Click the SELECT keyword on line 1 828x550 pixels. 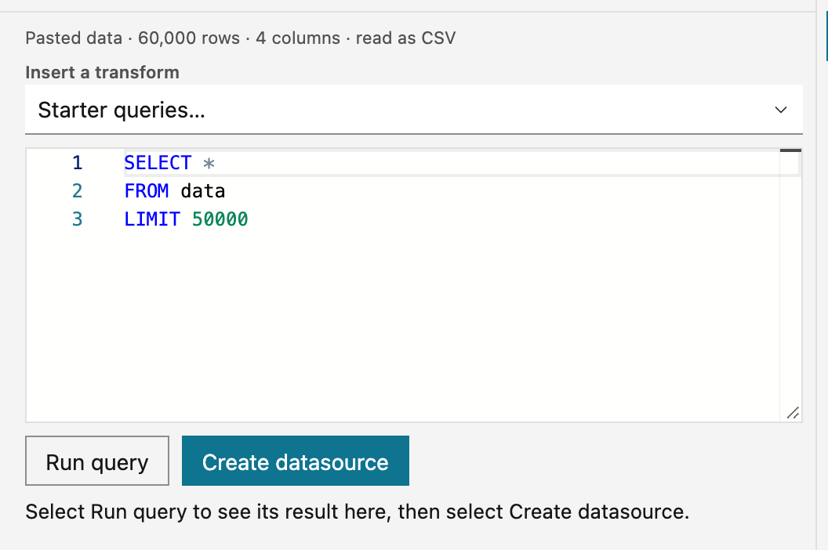(x=158, y=163)
